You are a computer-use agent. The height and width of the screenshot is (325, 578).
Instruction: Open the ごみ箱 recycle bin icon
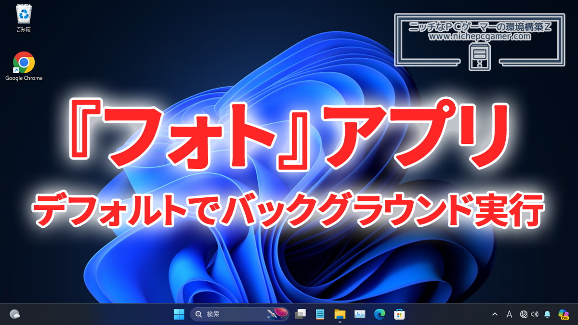tap(23, 18)
